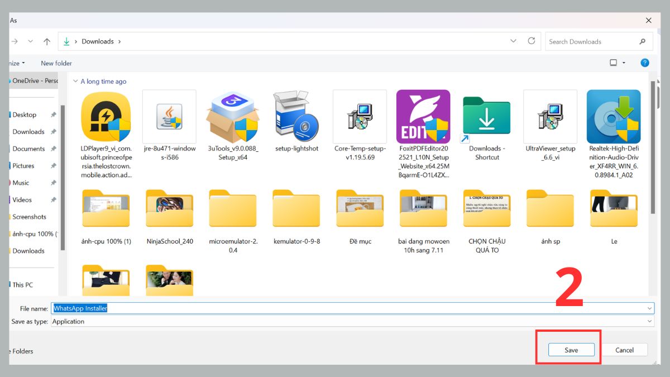Click the New folder button
670x377 pixels.
(x=56, y=64)
